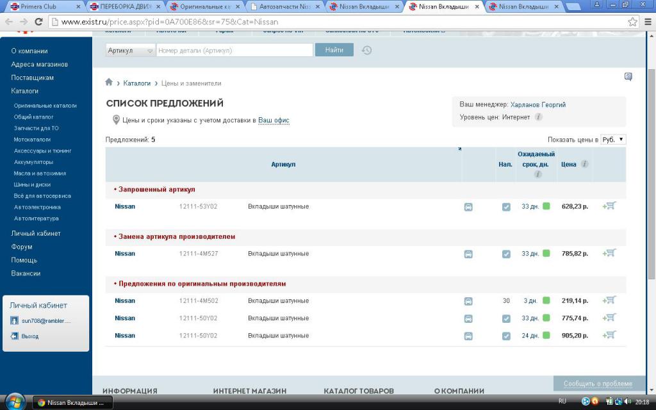
Task: Open the Windows Start menu
Action: click(15, 402)
